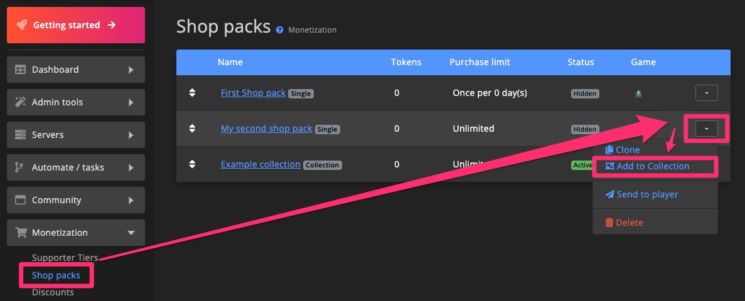
Task: Click the Single badge on First Shop pack
Action: (x=301, y=94)
